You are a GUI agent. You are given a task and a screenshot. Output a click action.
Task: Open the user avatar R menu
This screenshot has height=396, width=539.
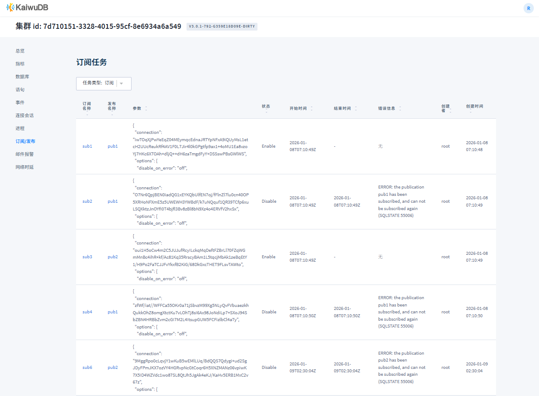[528, 8]
